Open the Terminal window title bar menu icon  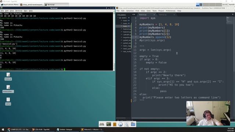click(x=2, y=8)
